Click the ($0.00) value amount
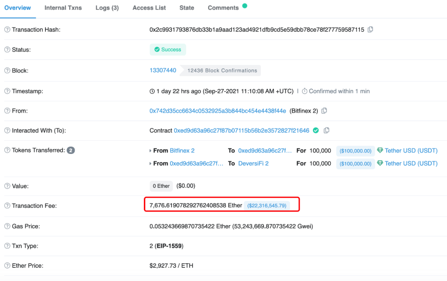 point(186,186)
